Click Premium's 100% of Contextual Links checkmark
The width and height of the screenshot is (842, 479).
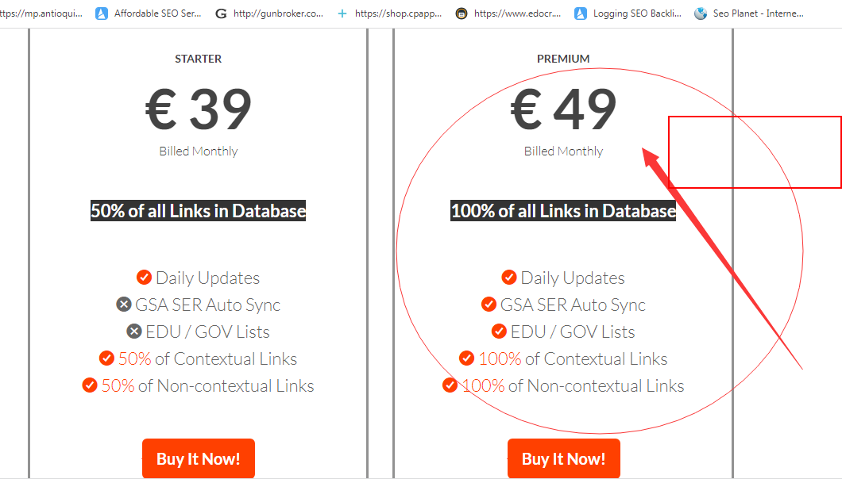[467, 358]
